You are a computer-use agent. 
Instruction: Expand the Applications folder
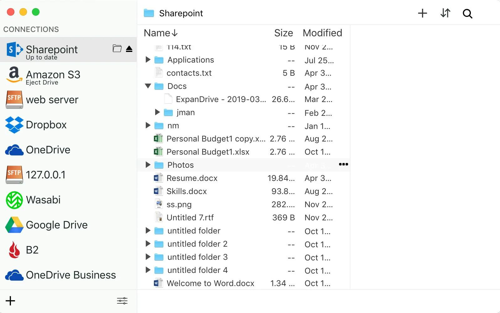tap(148, 59)
